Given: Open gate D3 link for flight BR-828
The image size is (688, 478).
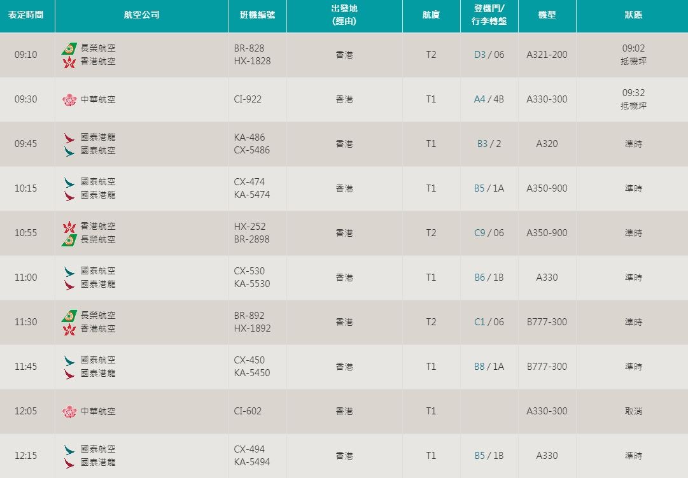Looking at the screenshot, I should [x=479, y=55].
